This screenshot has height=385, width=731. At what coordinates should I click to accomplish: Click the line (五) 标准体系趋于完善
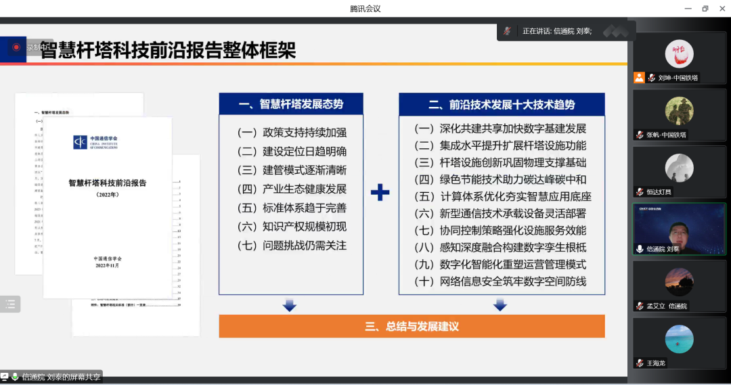(292, 208)
